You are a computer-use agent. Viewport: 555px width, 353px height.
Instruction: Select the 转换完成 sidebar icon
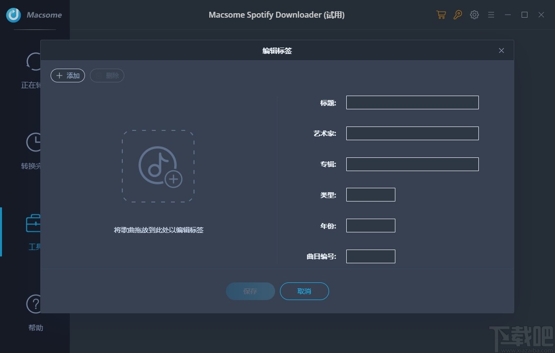33,142
